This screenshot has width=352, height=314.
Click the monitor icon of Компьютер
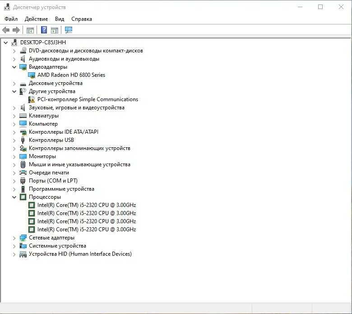[x=23, y=124]
